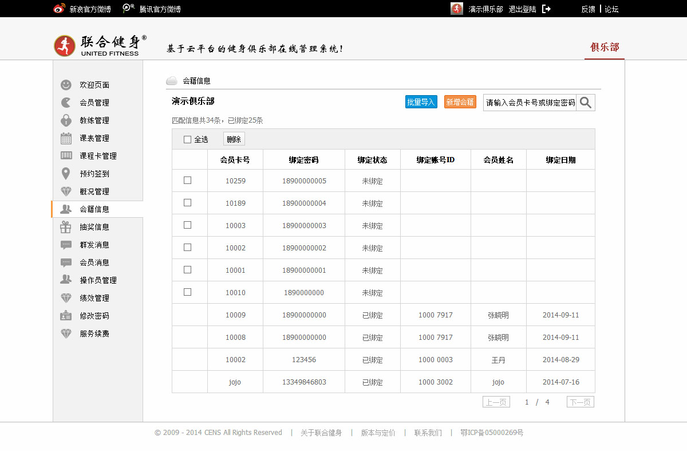Open 会员管理 in the sidebar
This screenshot has width=687, height=451.
coord(94,103)
